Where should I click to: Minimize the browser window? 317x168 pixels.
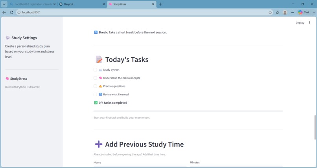293,4
